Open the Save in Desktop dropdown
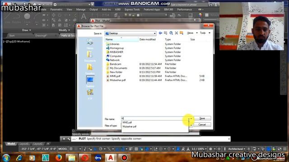This screenshot has width=289, height=162. coord(131,33)
